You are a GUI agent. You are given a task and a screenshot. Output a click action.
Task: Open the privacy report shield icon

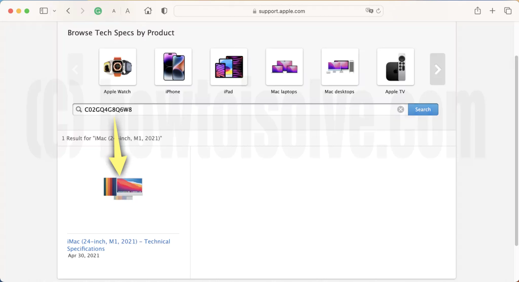coord(164,11)
